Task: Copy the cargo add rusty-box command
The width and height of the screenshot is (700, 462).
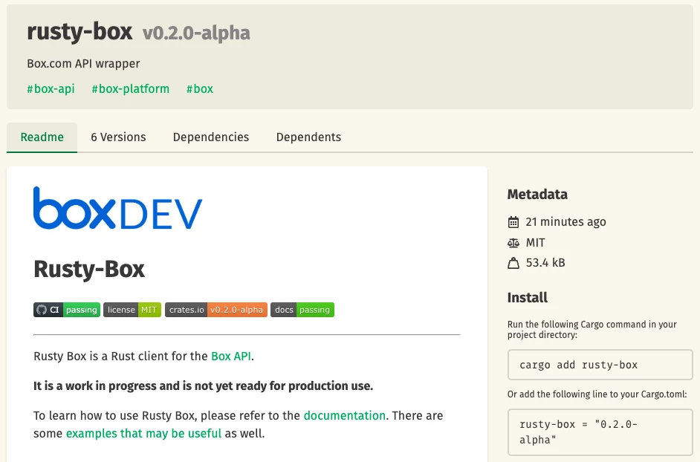Action: coord(600,365)
